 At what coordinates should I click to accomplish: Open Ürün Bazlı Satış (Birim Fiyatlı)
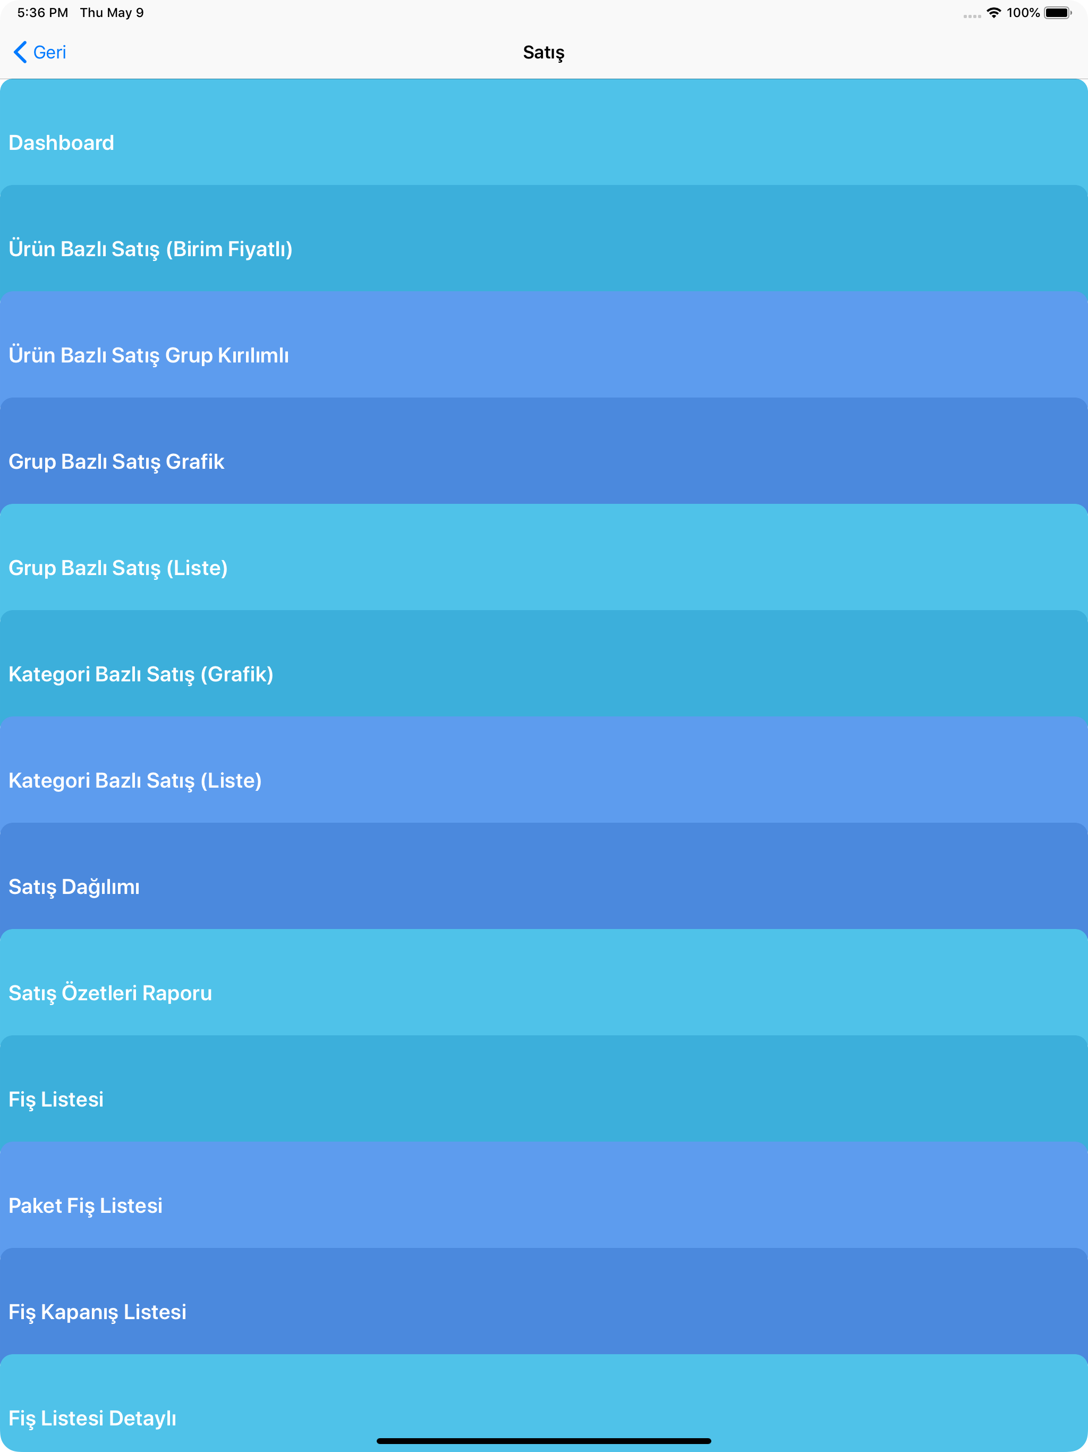(x=544, y=238)
